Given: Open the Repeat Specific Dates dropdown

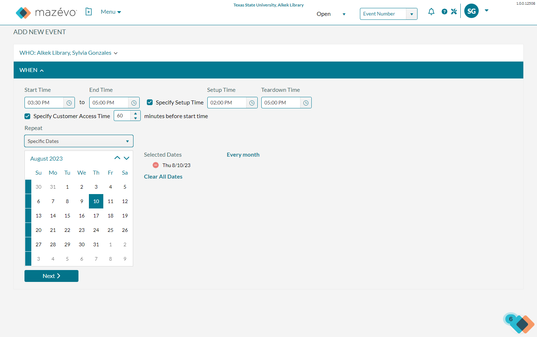Looking at the screenshot, I should pyautogui.click(x=79, y=141).
